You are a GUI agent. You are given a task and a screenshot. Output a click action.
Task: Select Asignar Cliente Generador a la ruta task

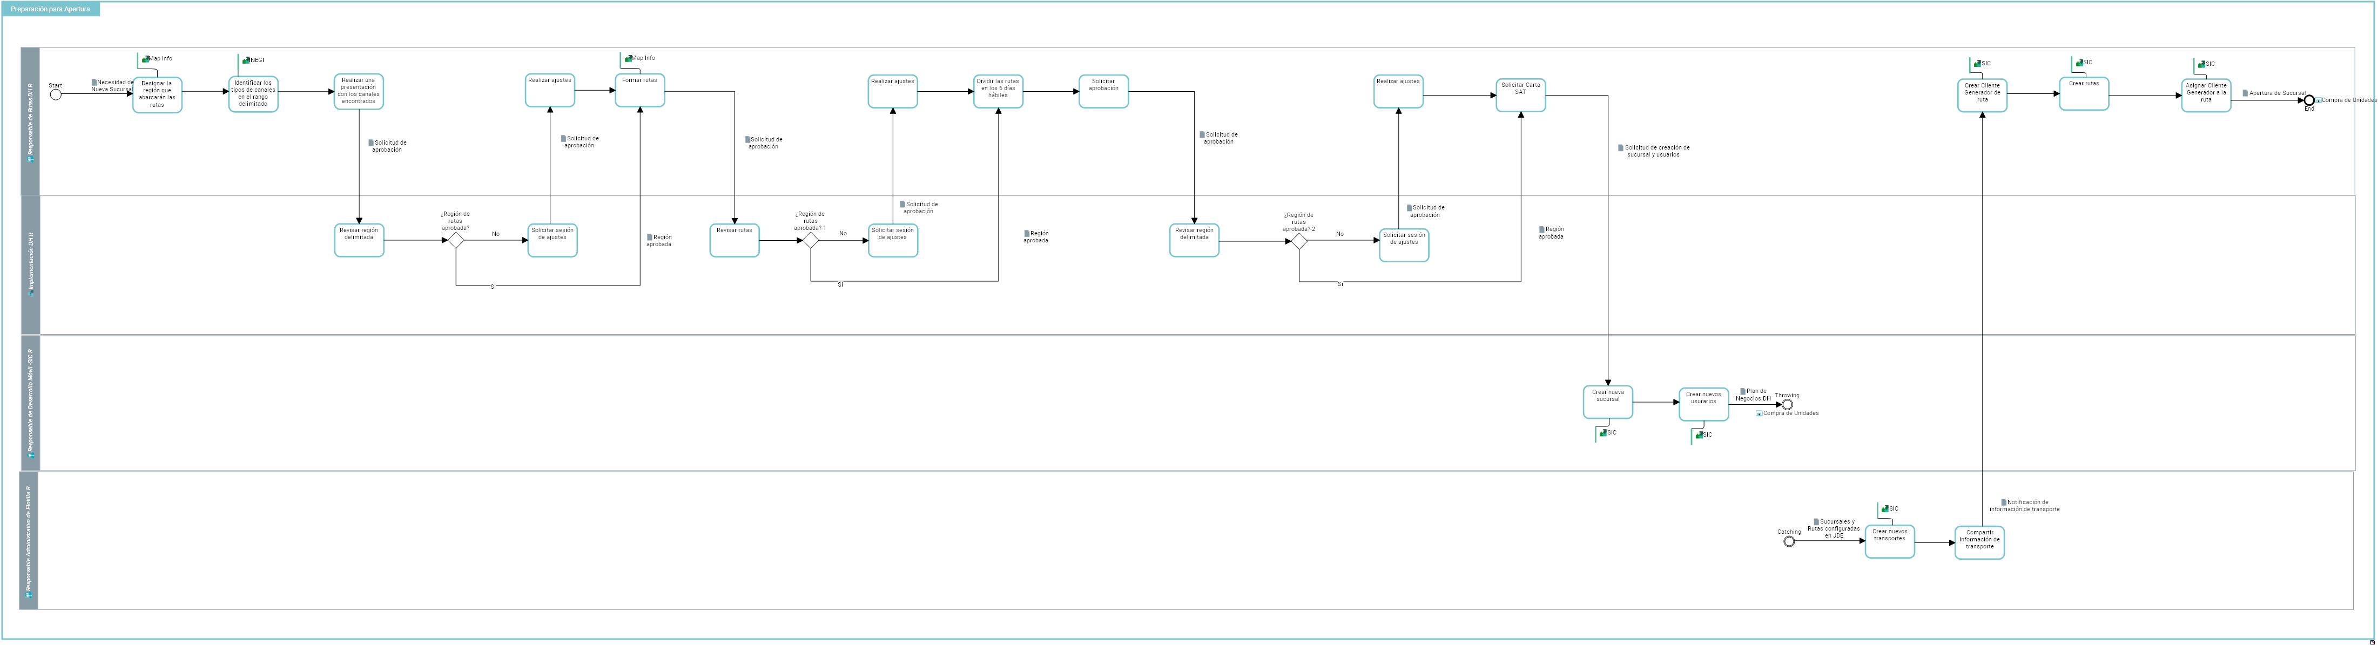(x=2205, y=95)
